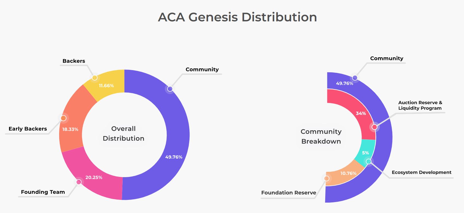Click the teal Ecosystem Development marker dot
This screenshot has width=464, height=213.
click(x=369, y=161)
